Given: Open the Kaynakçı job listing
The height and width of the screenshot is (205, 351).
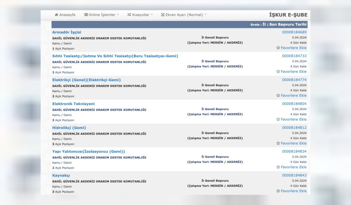Looking at the screenshot, I should 61,176.
